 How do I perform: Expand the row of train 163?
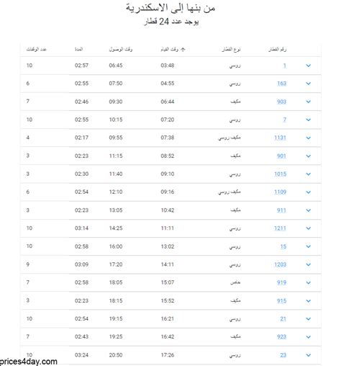308,84
